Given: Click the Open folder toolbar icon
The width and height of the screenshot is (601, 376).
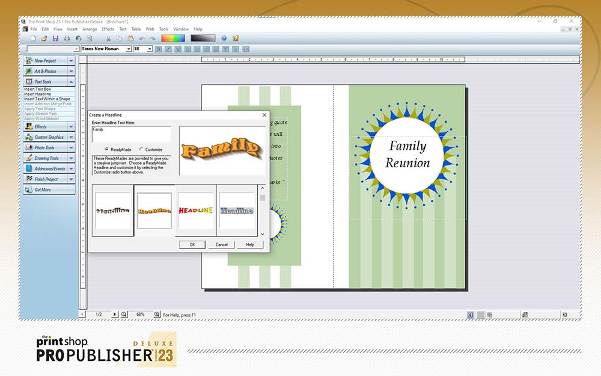Looking at the screenshot, I should click(44, 39).
